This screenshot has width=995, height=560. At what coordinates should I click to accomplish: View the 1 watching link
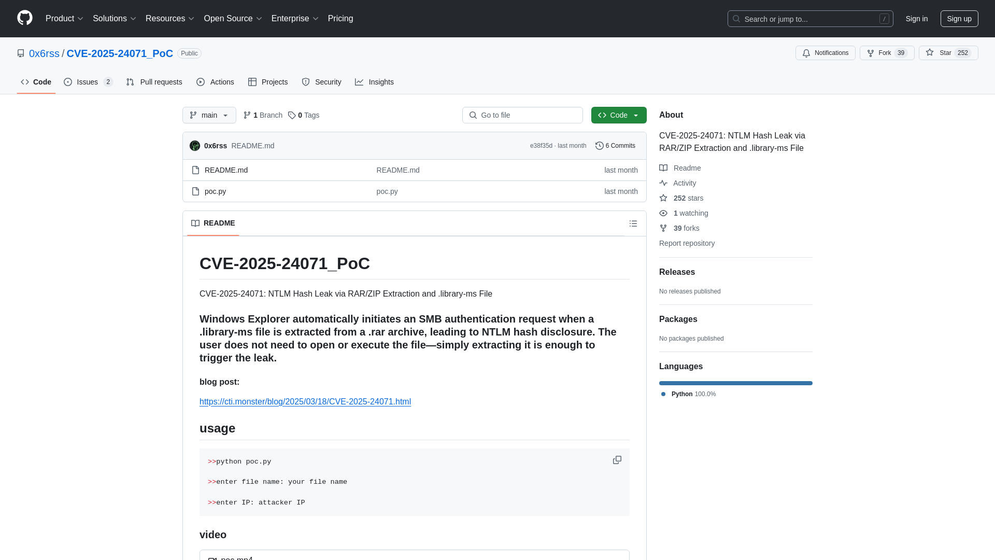pyautogui.click(x=684, y=213)
